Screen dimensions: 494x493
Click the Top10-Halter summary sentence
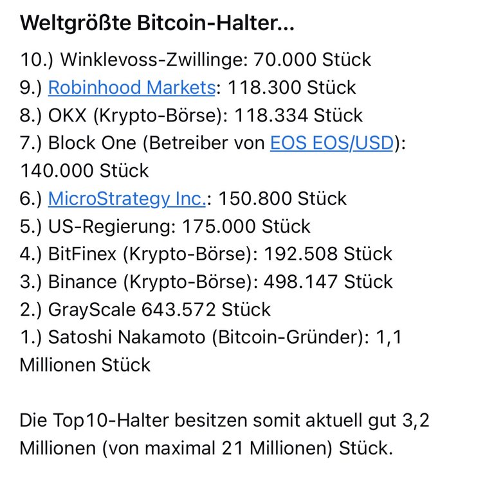[224, 435]
